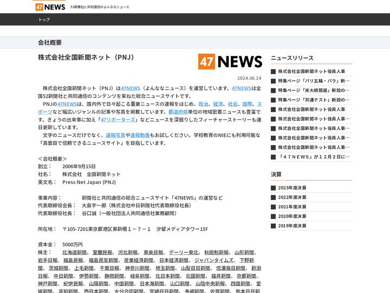Visit shareholder 東奥日報 link
This screenshot has height=293, width=390.
coord(153,252)
